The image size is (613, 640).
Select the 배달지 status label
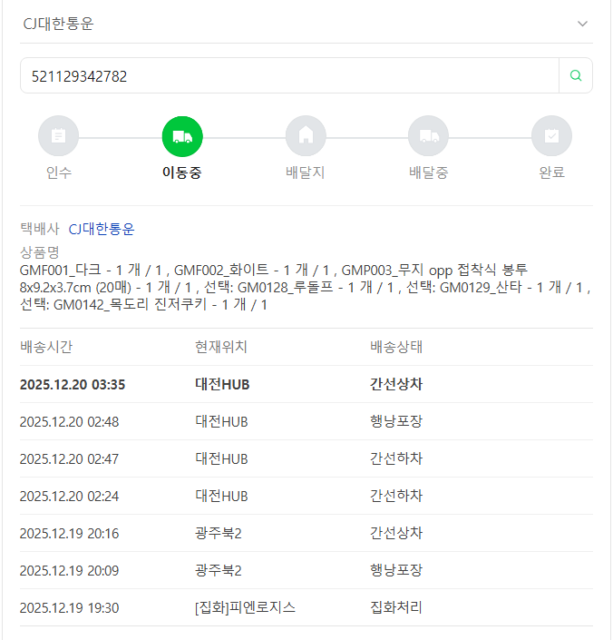click(x=306, y=172)
